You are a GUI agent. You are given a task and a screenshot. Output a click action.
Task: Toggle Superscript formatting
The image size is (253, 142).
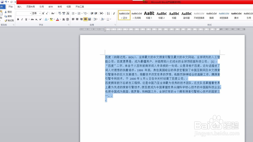40,19
